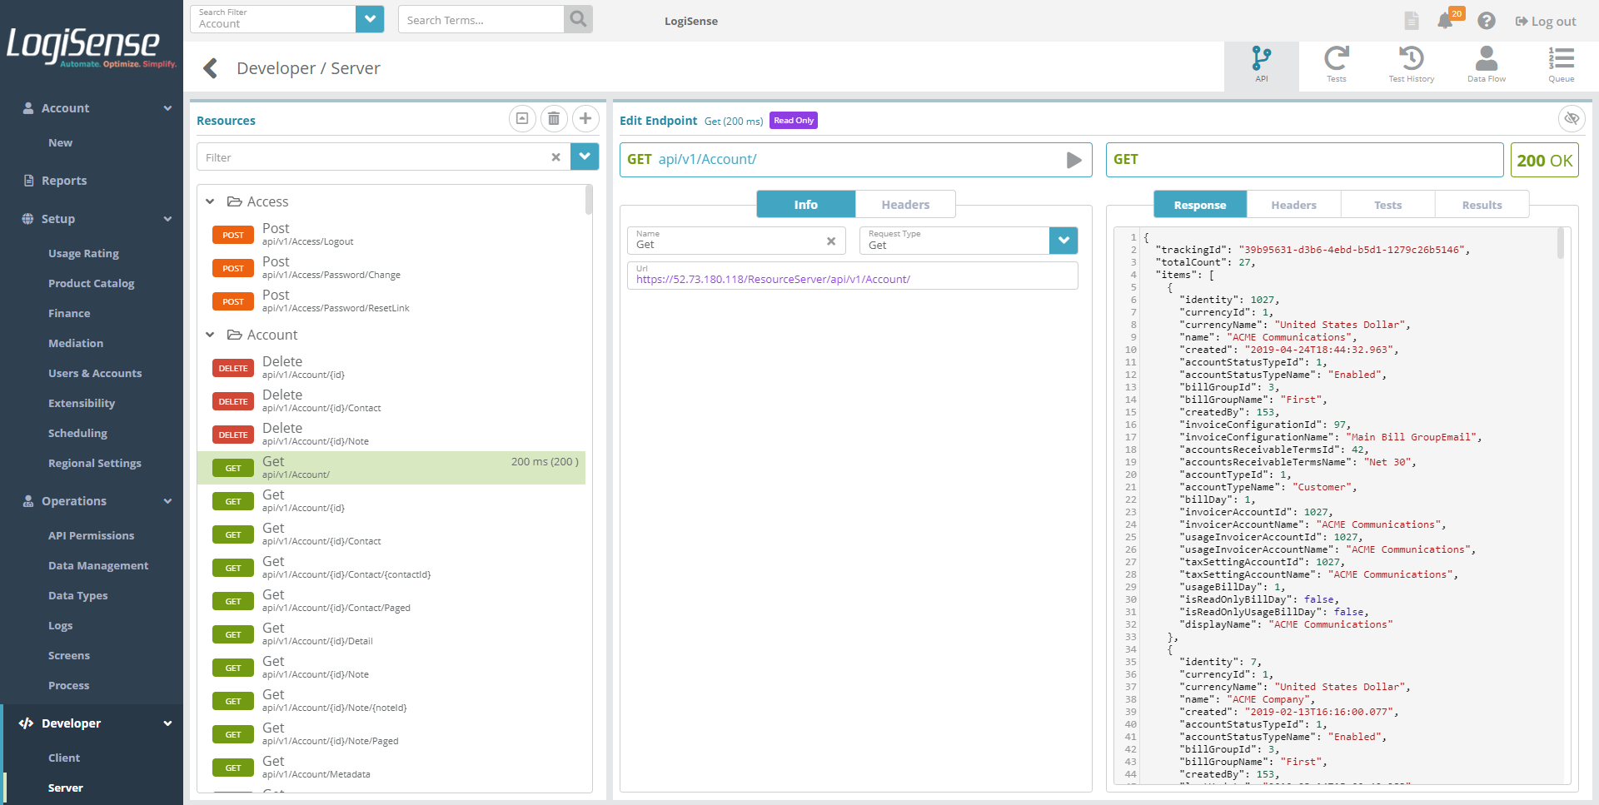The width and height of the screenshot is (1599, 805).
Task: Collapse the Developer sidebar section
Action: click(x=167, y=723)
